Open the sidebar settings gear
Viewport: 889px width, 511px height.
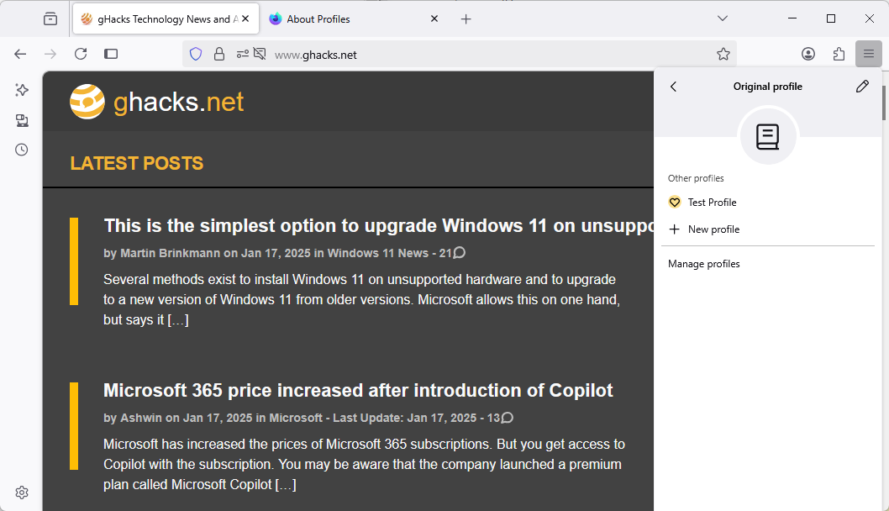pyautogui.click(x=21, y=492)
